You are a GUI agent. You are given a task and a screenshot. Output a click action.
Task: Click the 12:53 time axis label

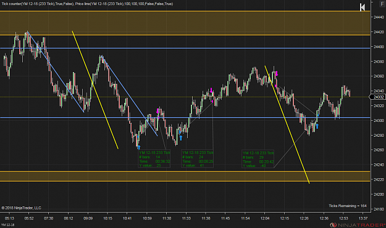click(343, 218)
